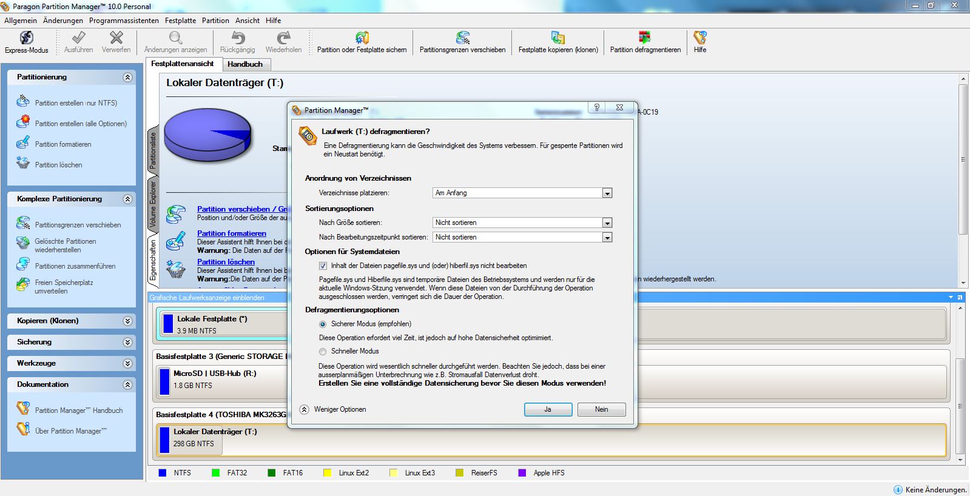
Task: Confirm defragmentation with Ja button
Action: click(548, 409)
